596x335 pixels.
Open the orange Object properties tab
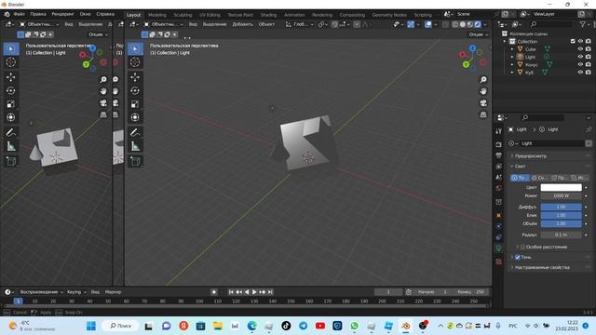(x=499, y=215)
